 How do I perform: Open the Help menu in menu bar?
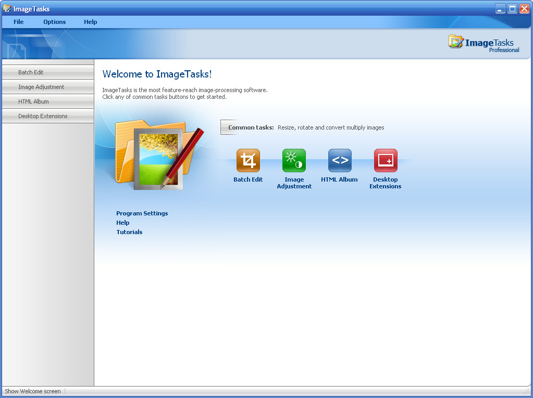(x=91, y=22)
